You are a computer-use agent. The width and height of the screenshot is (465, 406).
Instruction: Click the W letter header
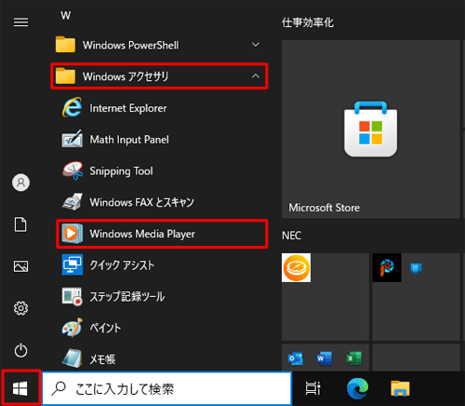pyautogui.click(x=65, y=15)
